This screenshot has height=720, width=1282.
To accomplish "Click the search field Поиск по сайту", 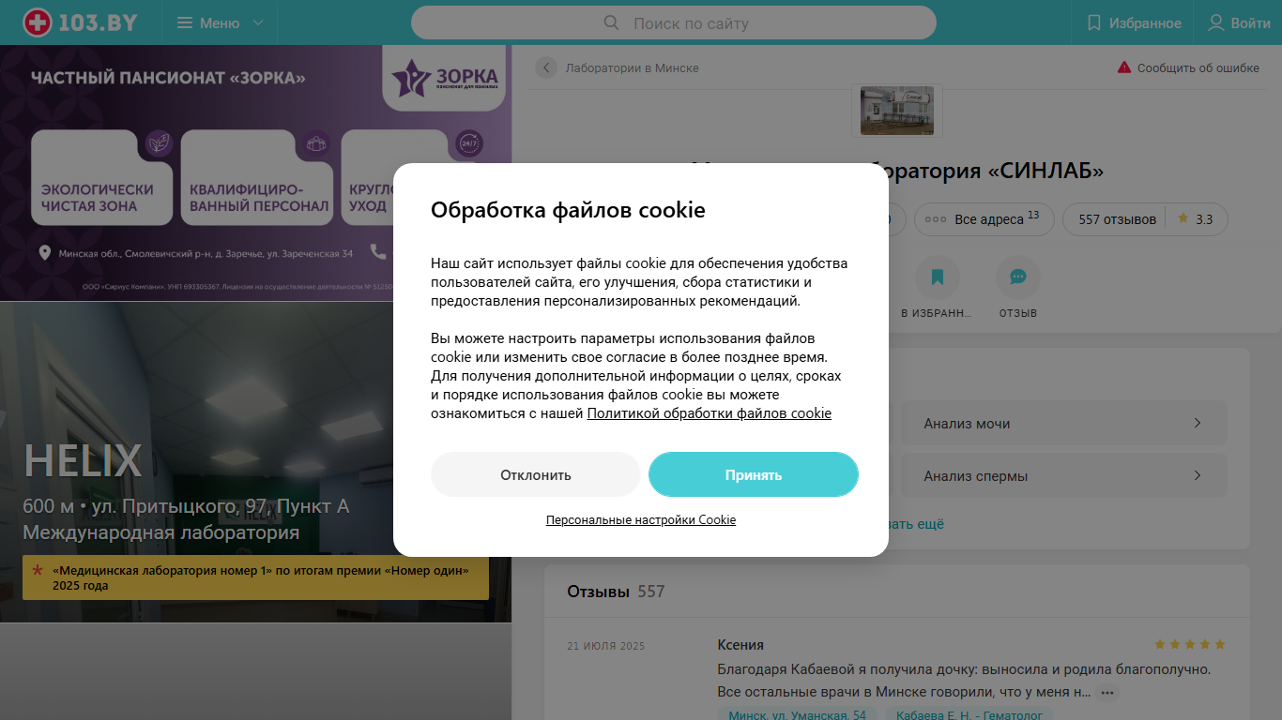I will [x=674, y=22].
